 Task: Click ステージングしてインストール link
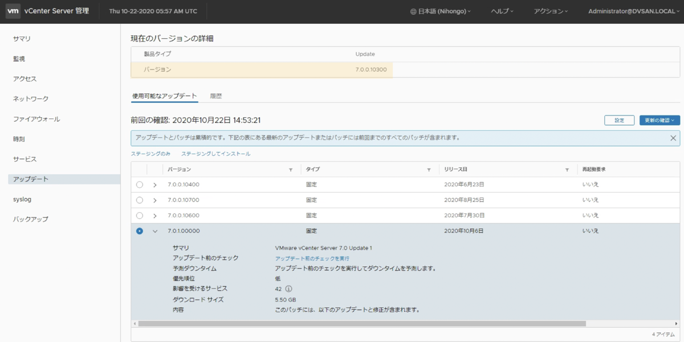tap(215, 154)
